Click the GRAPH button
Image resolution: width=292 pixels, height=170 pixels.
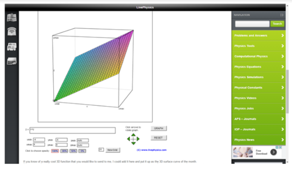click(159, 129)
